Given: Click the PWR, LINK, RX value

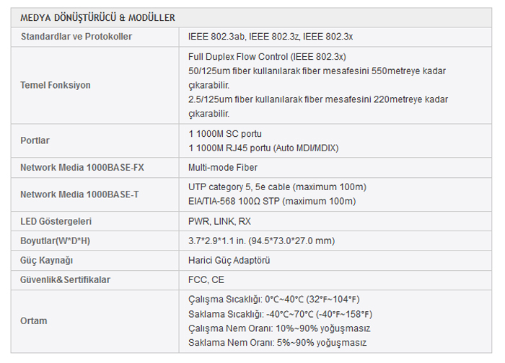Looking at the screenshot, I should tap(219, 222).
